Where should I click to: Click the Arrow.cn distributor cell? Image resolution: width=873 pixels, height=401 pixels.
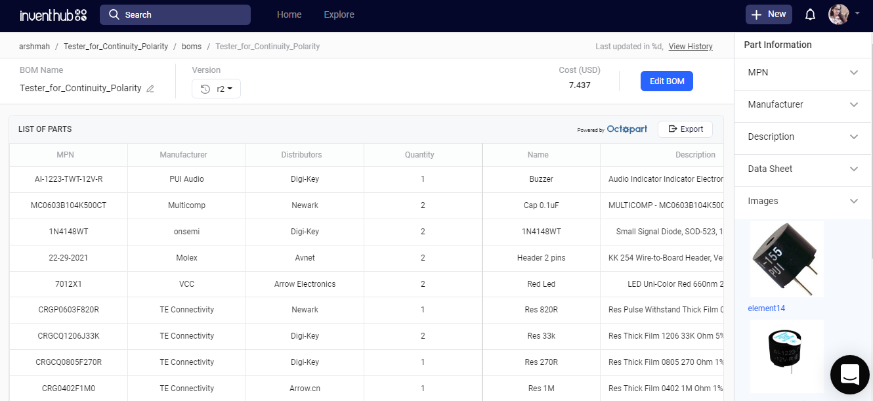[305, 389]
